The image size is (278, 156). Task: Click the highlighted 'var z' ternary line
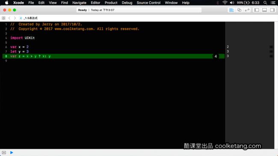pos(113,56)
